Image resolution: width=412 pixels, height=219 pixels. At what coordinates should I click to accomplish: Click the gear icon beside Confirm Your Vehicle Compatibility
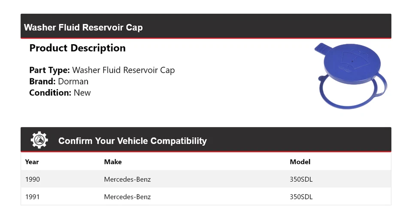pos(39,140)
